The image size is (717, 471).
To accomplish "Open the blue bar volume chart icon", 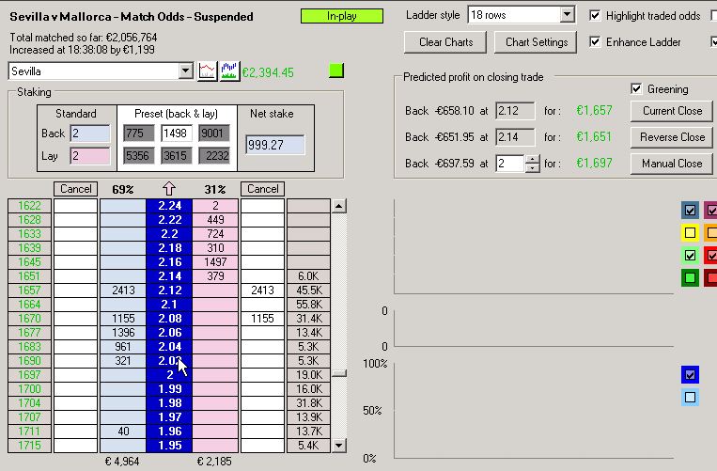I will (230, 71).
